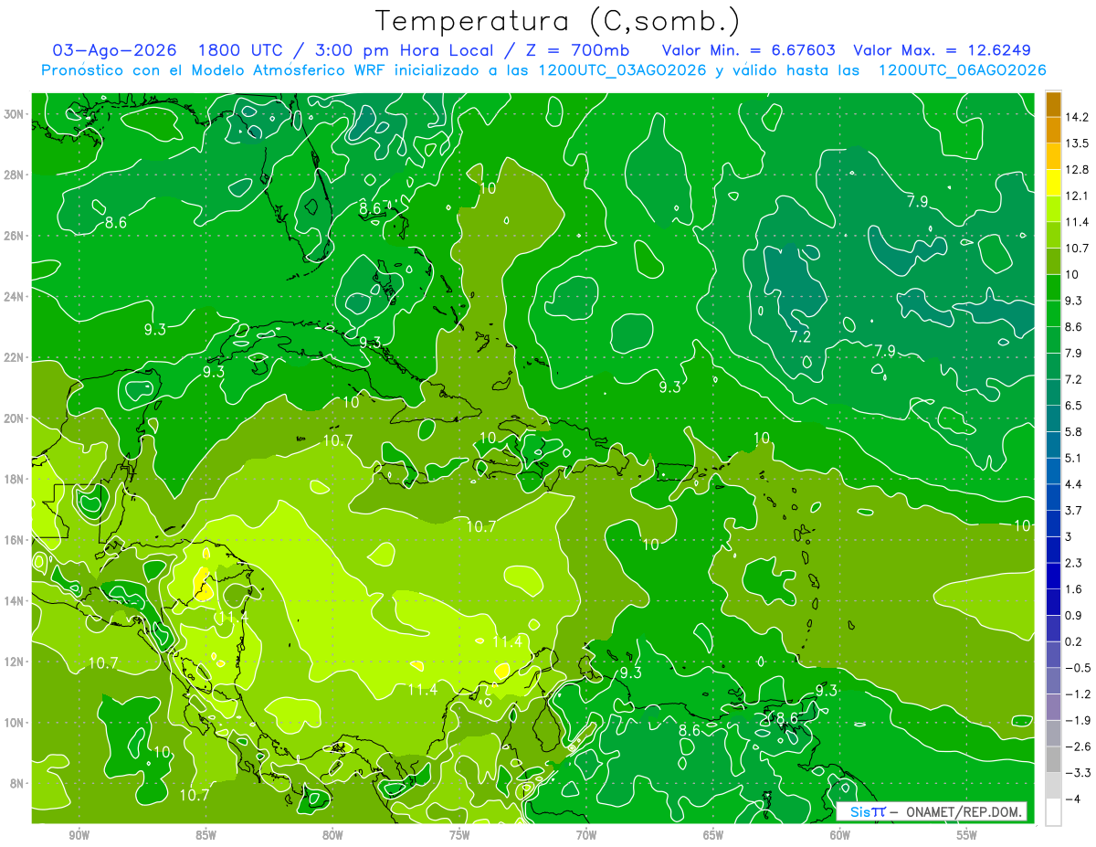Click colorbar label "5.1"
Image resolution: width=1096 pixels, height=847 pixels.
click(1074, 458)
